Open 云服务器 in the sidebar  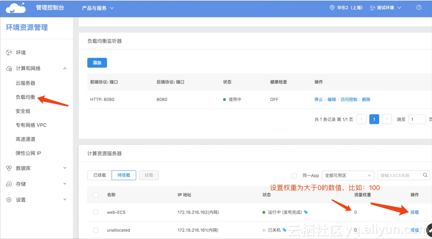click(26, 83)
